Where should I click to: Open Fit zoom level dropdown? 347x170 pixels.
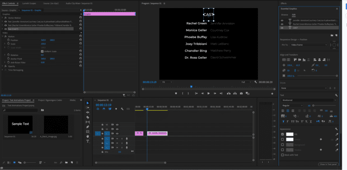click(x=167, y=82)
